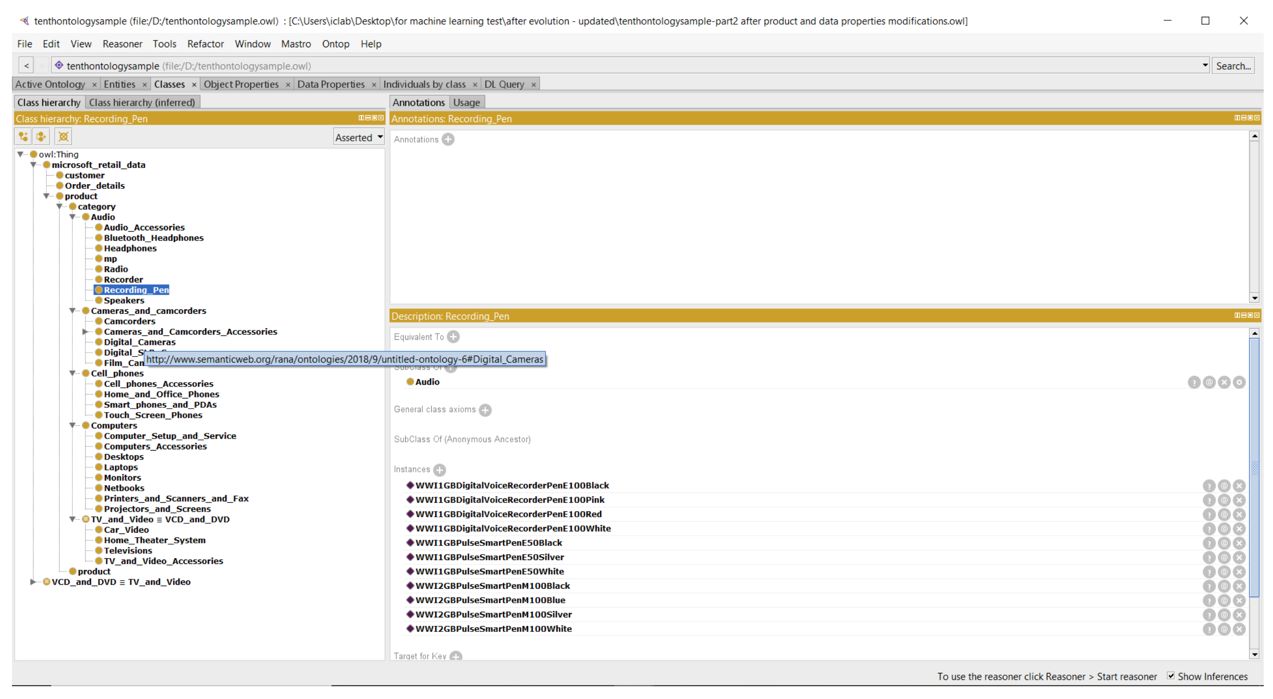Remove instance WWI1GBPulseSmartPenE50White via its x icon
The width and height of the screenshot is (1273, 699).
click(x=1239, y=572)
